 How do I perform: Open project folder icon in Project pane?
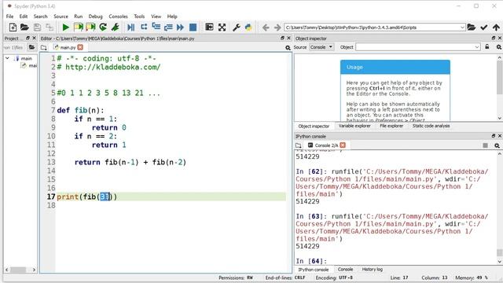[31, 47]
